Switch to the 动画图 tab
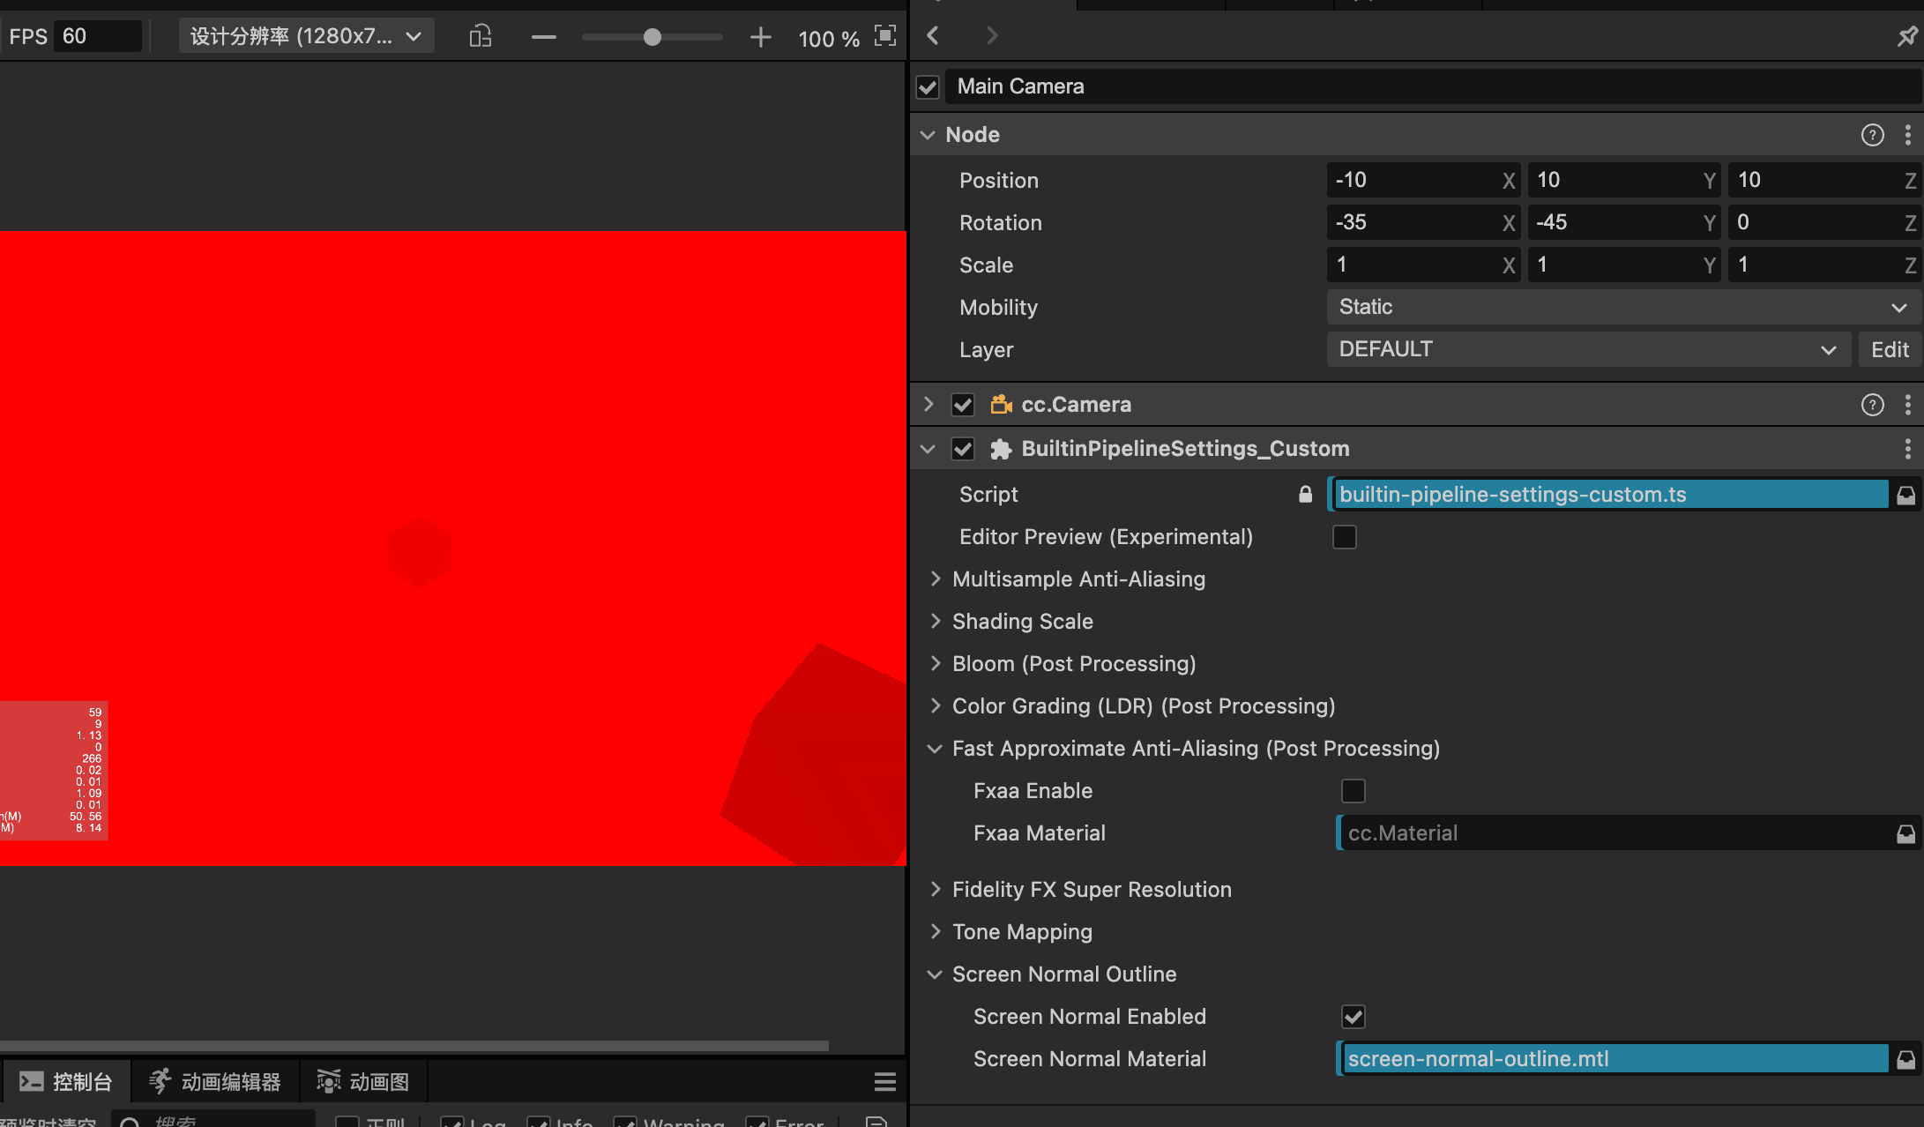This screenshot has width=1924, height=1127. [x=363, y=1081]
